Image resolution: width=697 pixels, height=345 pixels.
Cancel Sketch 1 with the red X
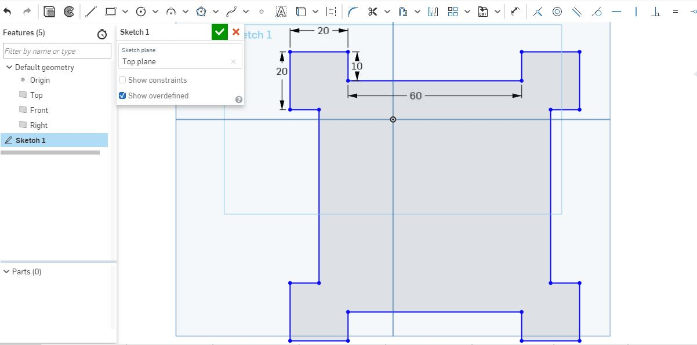tap(236, 32)
